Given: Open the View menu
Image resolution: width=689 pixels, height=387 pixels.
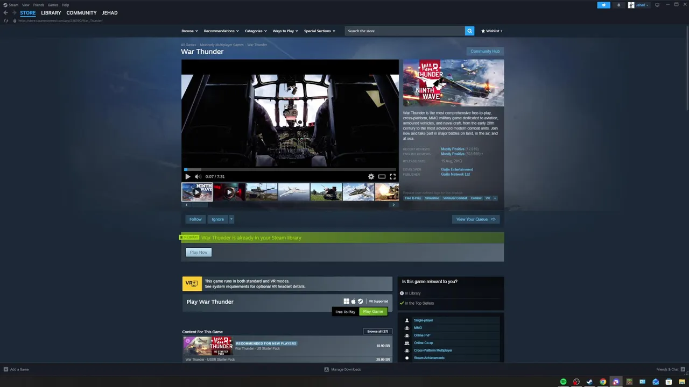Looking at the screenshot, I should coord(25,5).
